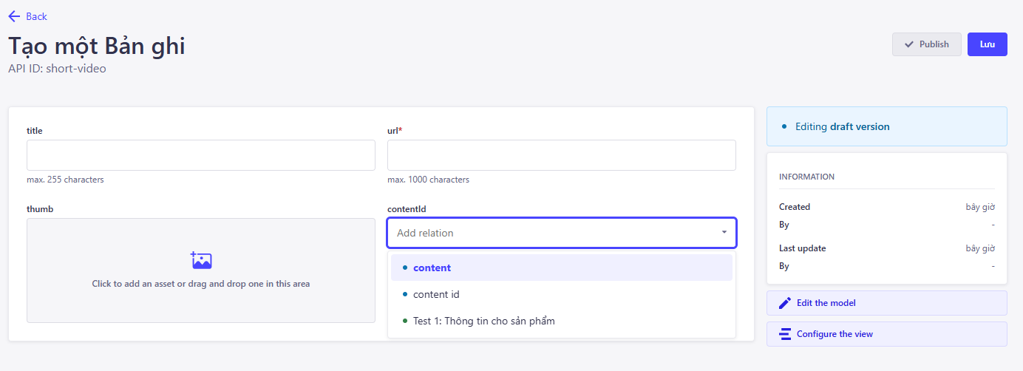Click the add image icon in thumb area
1023x371 pixels.
[201, 260]
